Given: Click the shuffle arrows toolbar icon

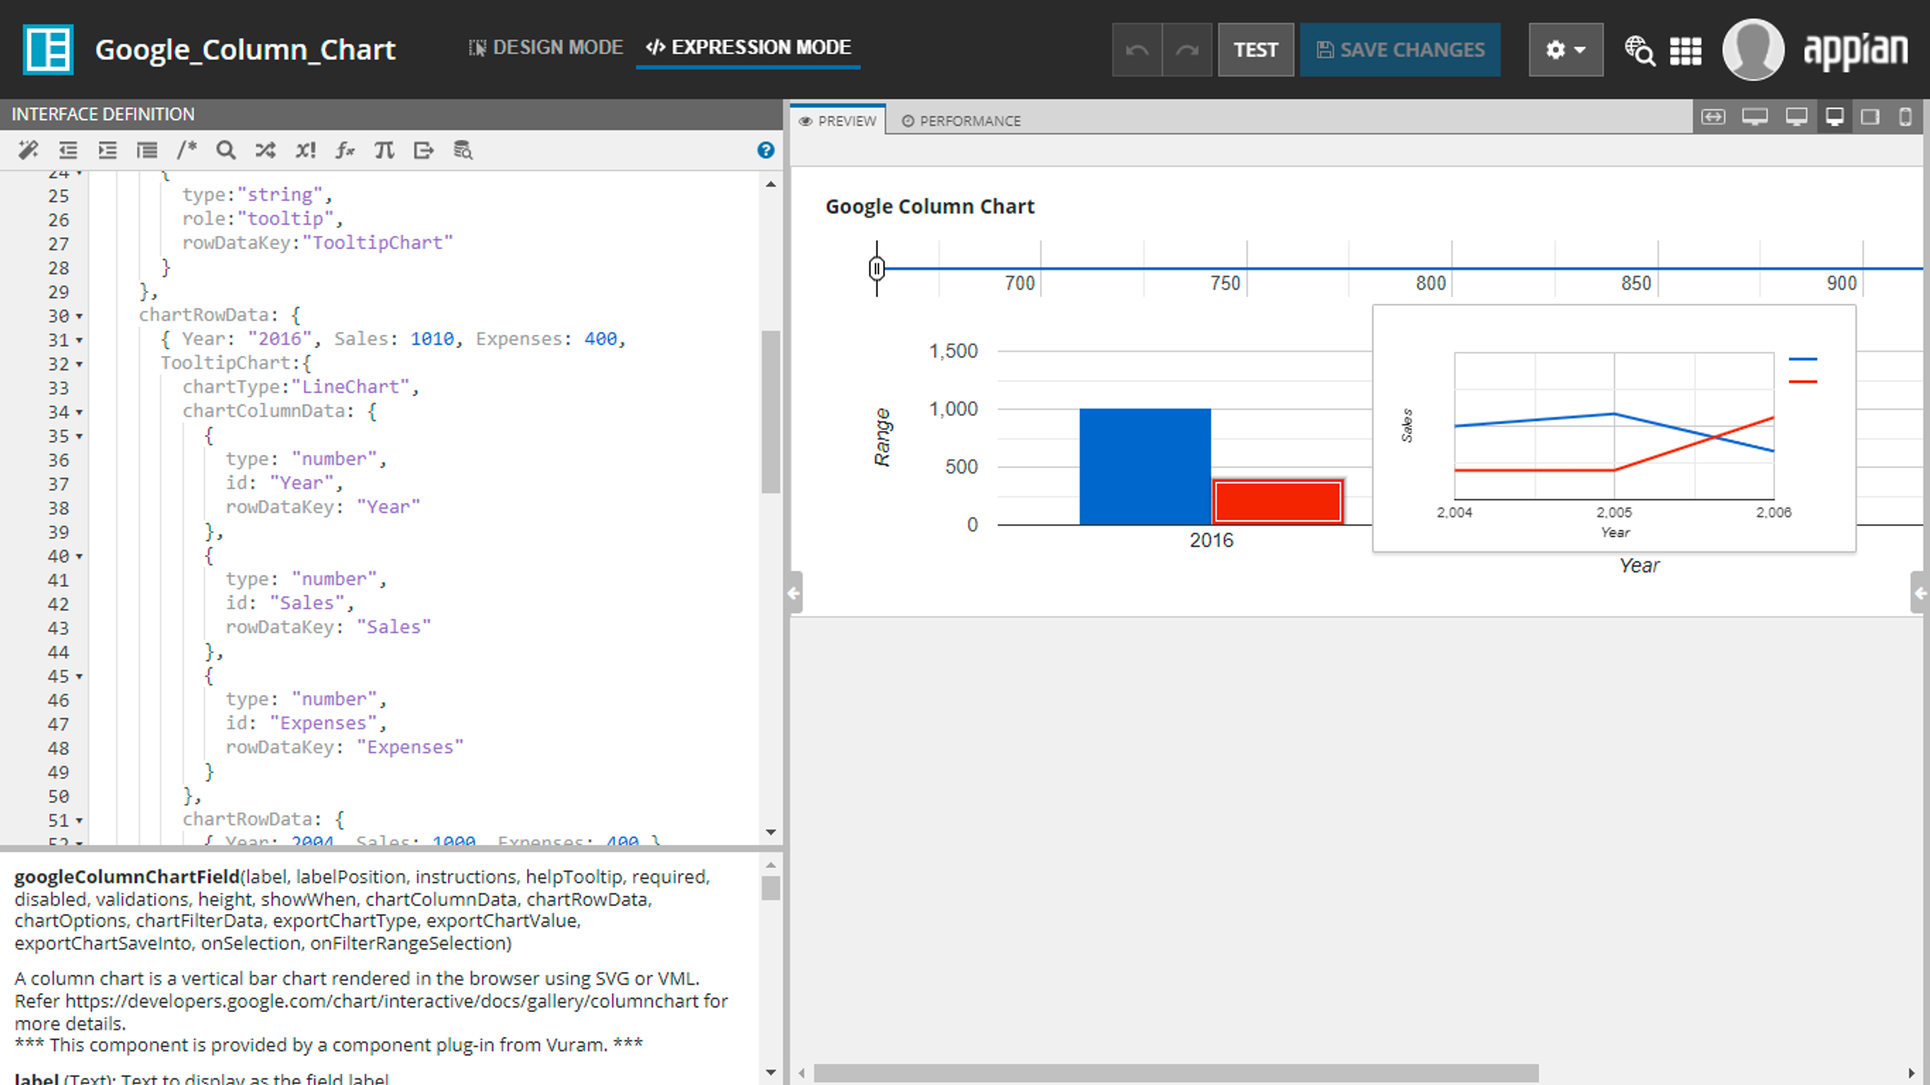Looking at the screenshot, I should pos(265,151).
